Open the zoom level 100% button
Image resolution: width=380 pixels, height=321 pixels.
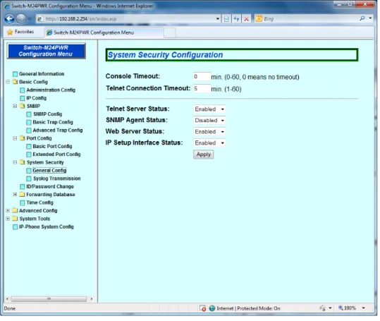(x=347, y=308)
